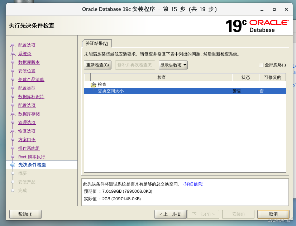Viewport: 296px width, 226px height.
Task: Go to the 数据库版本 step
Action: click(x=29, y=62)
